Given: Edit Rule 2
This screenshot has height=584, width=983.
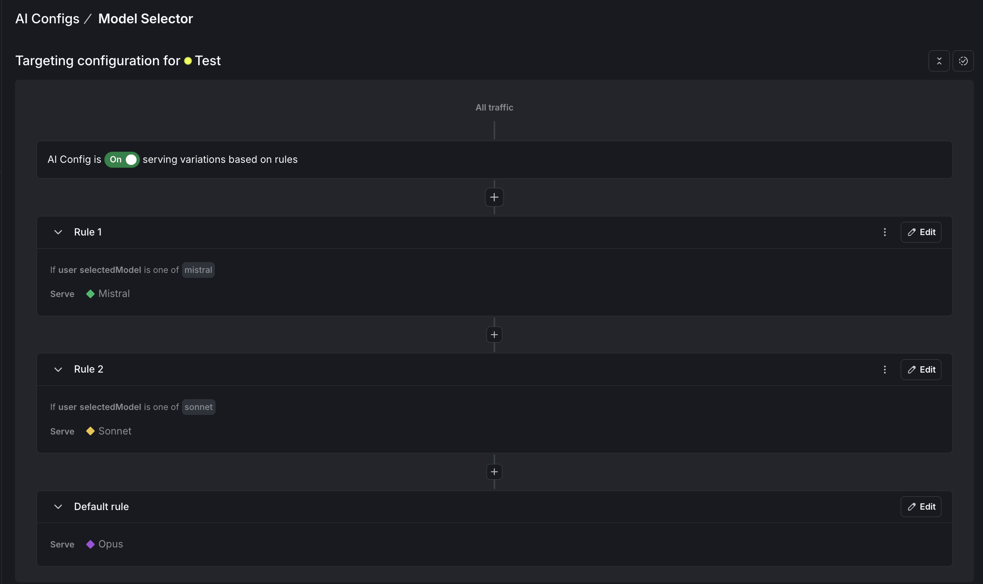Looking at the screenshot, I should (x=921, y=369).
